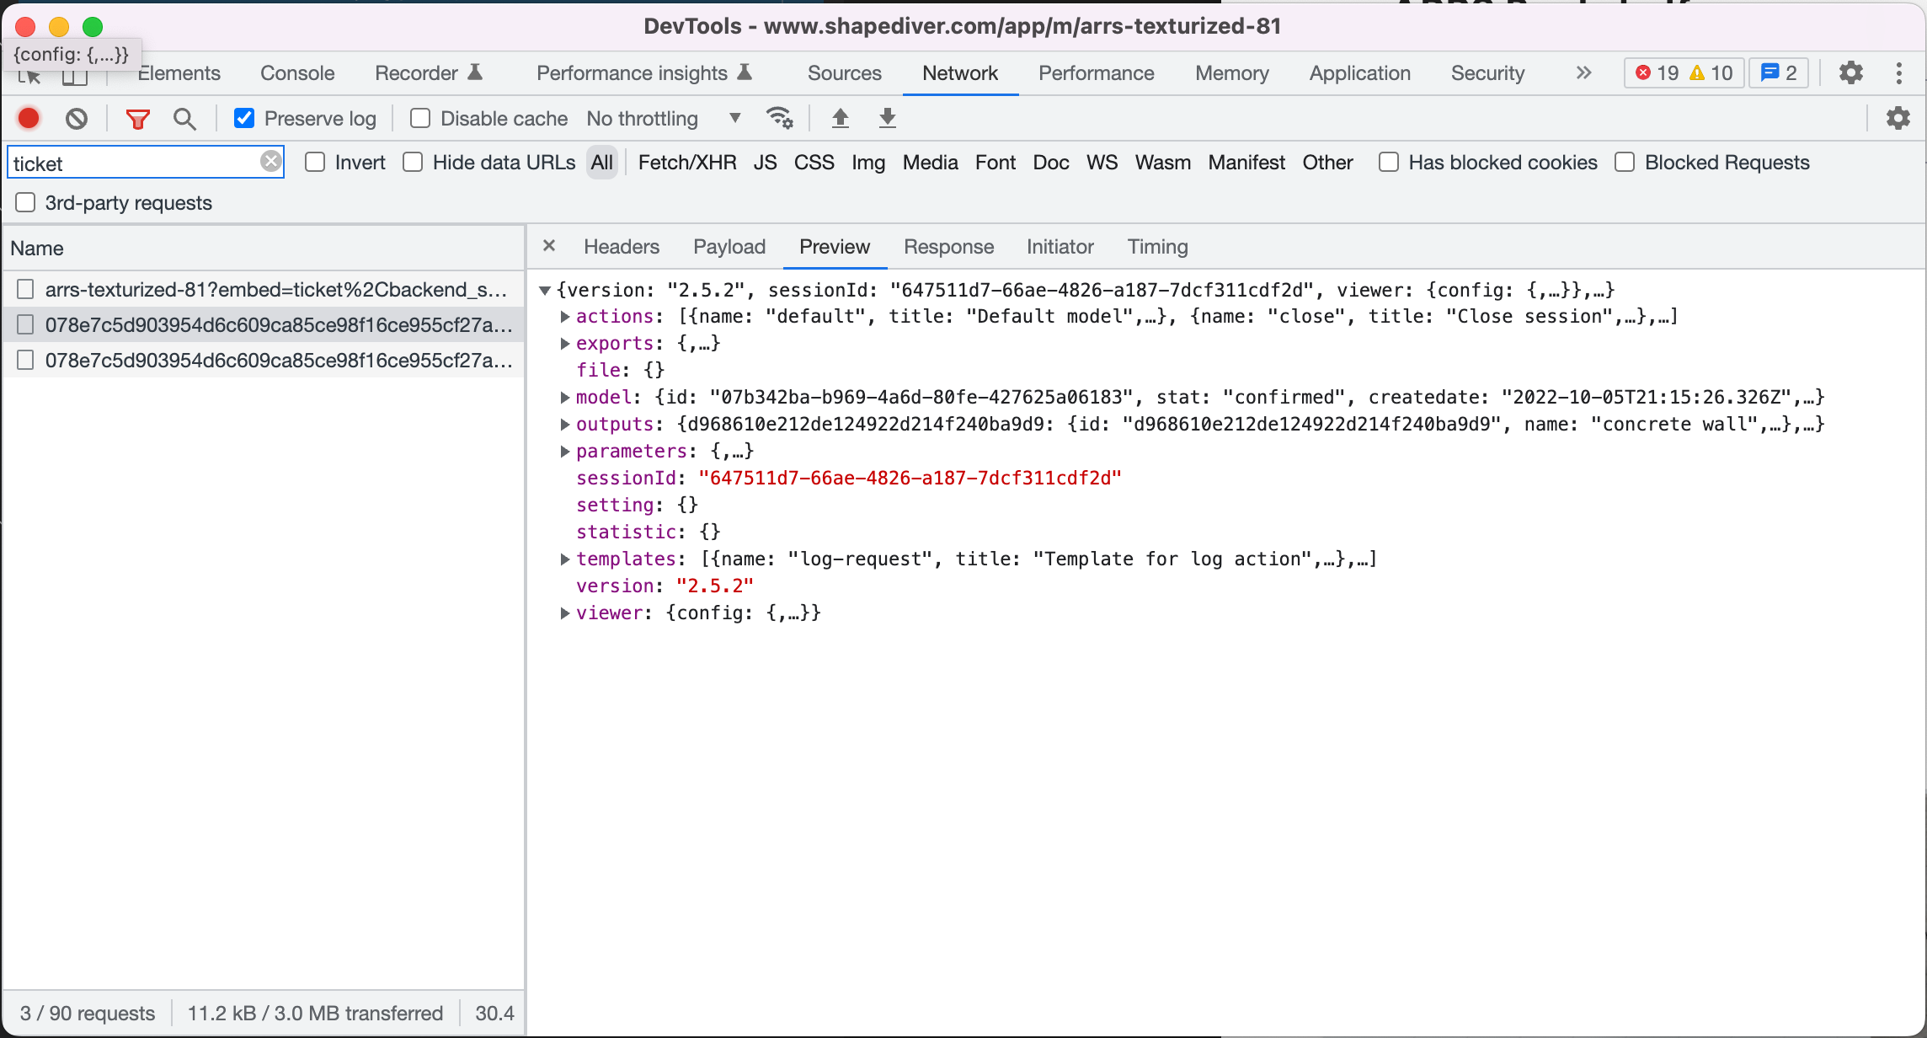This screenshot has width=1927, height=1038.
Task: Toggle the filter bar
Action: coord(137,118)
